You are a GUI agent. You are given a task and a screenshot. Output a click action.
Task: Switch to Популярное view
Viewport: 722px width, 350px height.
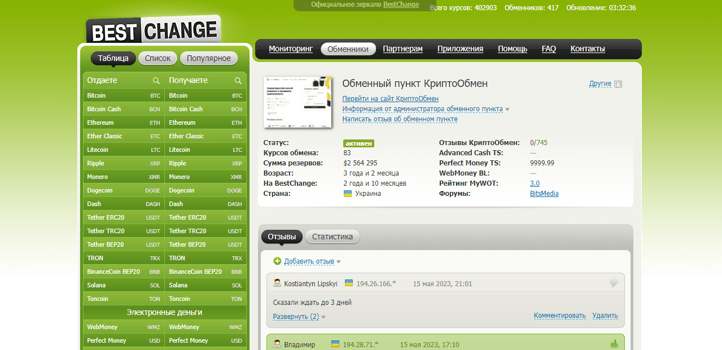(x=209, y=58)
